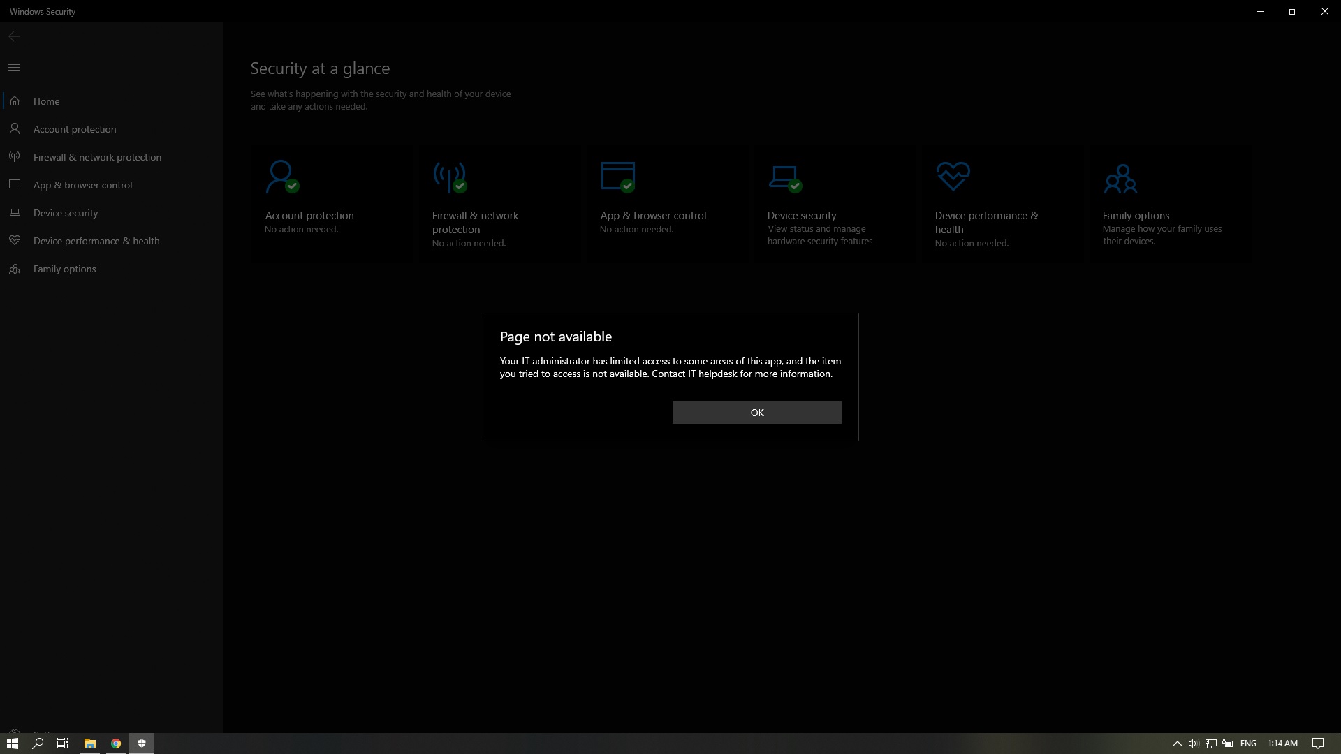Click Device performance & health heart icon
The height and width of the screenshot is (754, 1341).
pyautogui.click(x=953, y=177)
